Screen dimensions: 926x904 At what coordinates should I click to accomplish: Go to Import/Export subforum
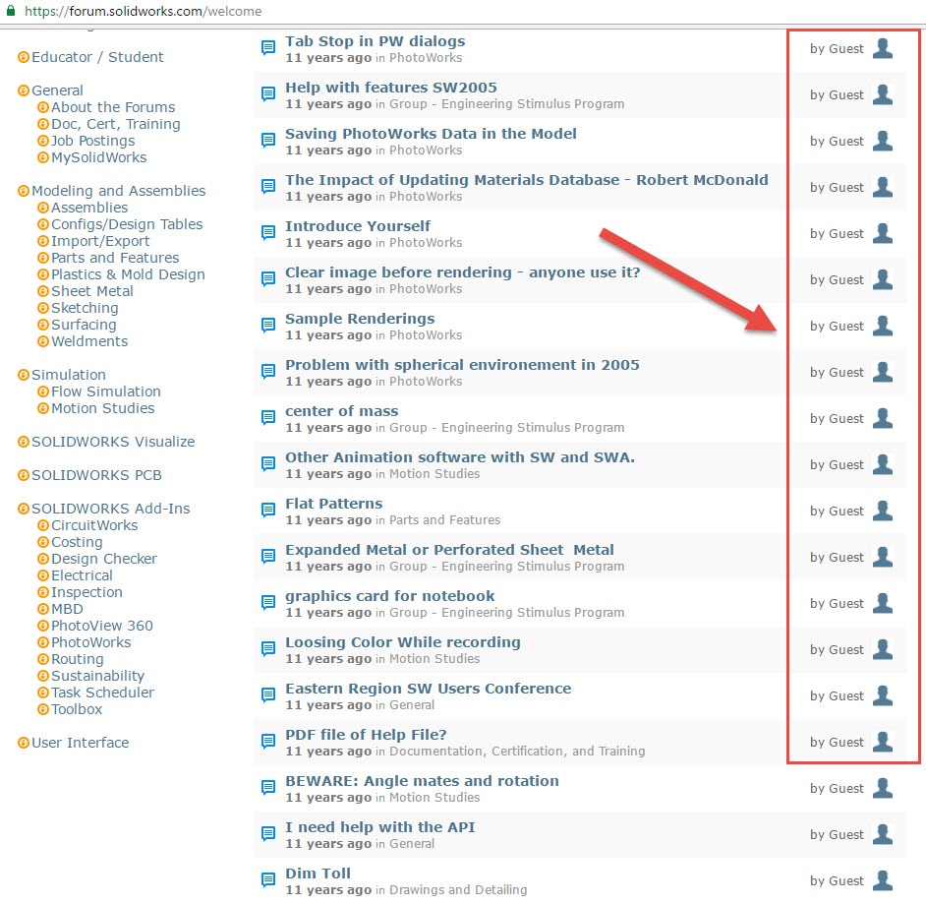pos(100,241)
